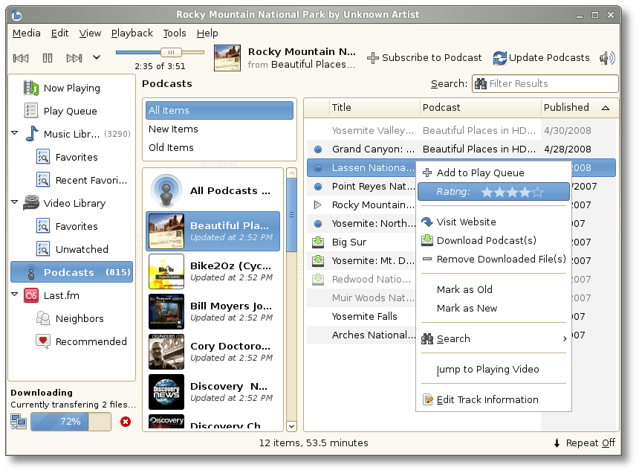Select the Play Queue sidebar item
639x473 pixels.
coord(70,111)
